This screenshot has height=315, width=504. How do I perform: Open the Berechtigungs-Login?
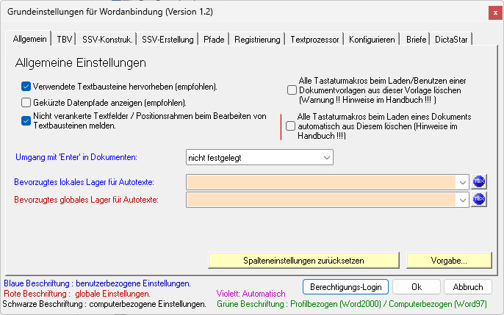pos(345,286)
